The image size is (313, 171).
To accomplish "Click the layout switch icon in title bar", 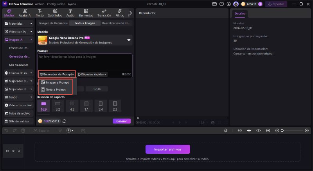I will point(214,4).
